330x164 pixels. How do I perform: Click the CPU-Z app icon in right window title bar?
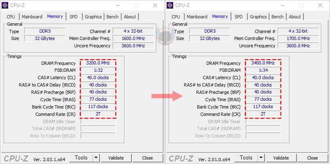click(170, 5)
